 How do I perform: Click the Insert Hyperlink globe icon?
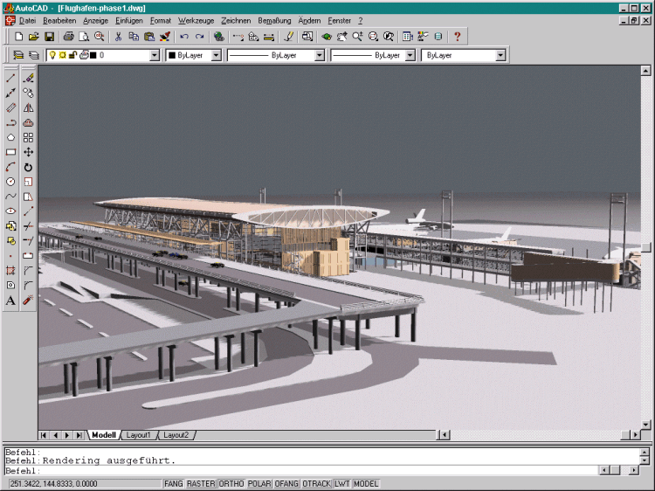tap(218, 37)
